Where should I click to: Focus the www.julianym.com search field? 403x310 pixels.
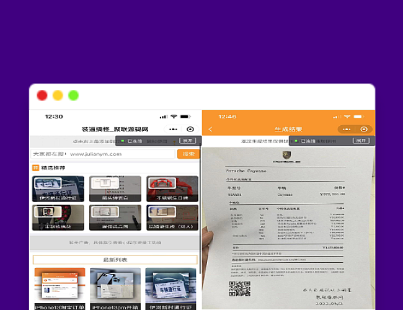point(103,154)
